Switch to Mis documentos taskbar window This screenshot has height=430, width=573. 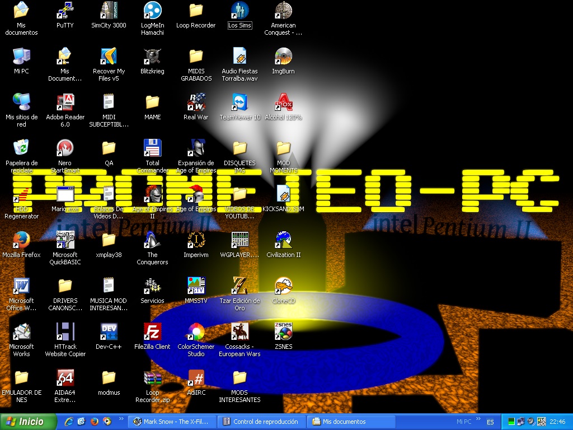(x=351, y=422)
